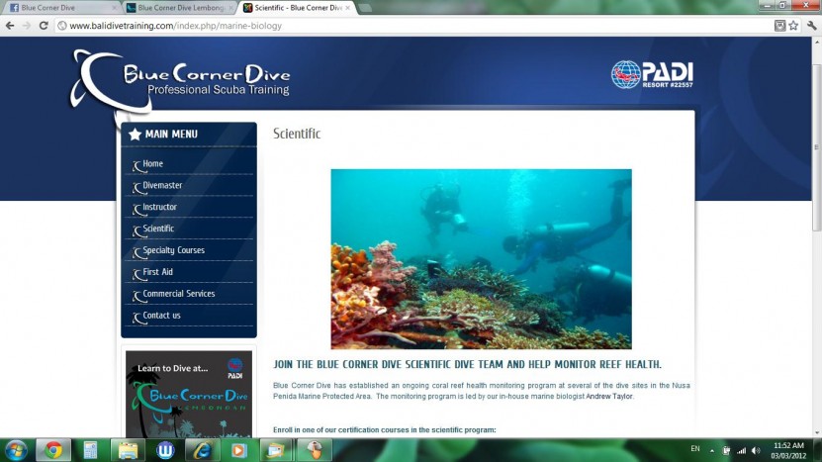Screen dimensions: 822x462
Task: Click the hand-pointer app icon in taskbar
Action: (314, 450)
